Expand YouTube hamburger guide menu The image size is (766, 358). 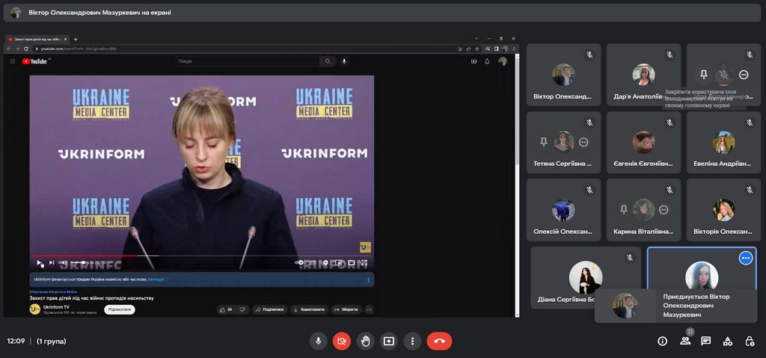[x=13, y=61]
